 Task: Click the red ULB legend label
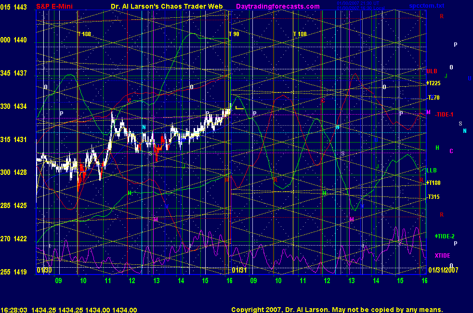click(432, 71)
